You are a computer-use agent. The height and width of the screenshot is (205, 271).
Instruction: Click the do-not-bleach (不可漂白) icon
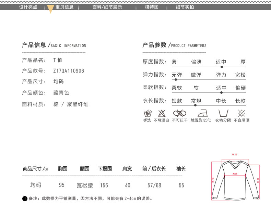point(161,113)
